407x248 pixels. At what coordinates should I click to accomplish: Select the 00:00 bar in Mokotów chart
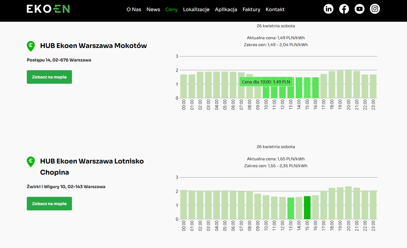tap(184, 86)
